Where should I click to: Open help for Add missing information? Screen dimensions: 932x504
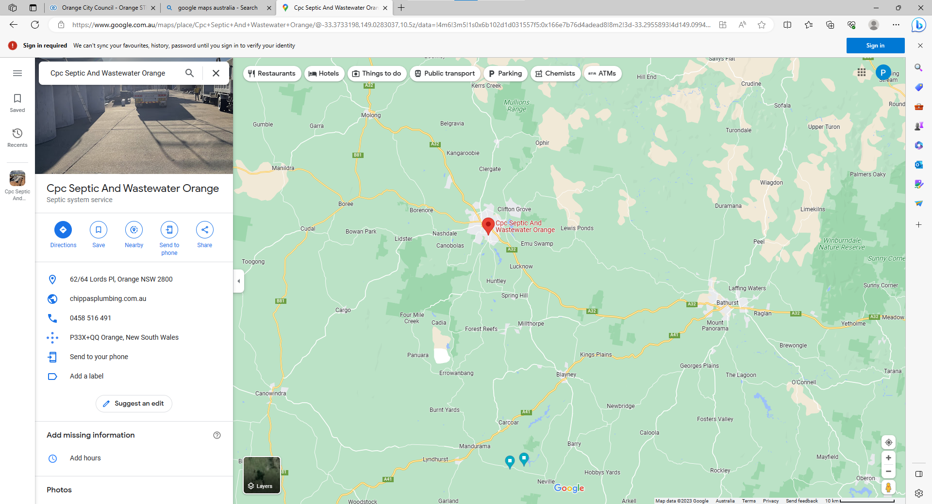(x=217, y=435)
